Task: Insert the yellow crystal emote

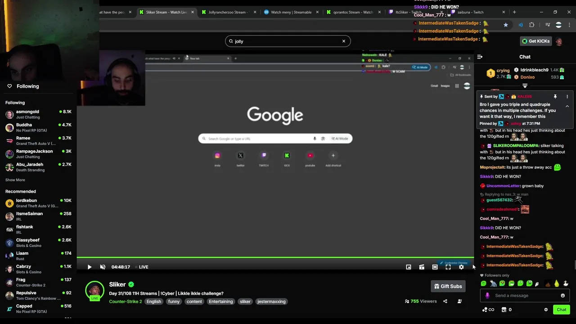Action: (557, 283)
